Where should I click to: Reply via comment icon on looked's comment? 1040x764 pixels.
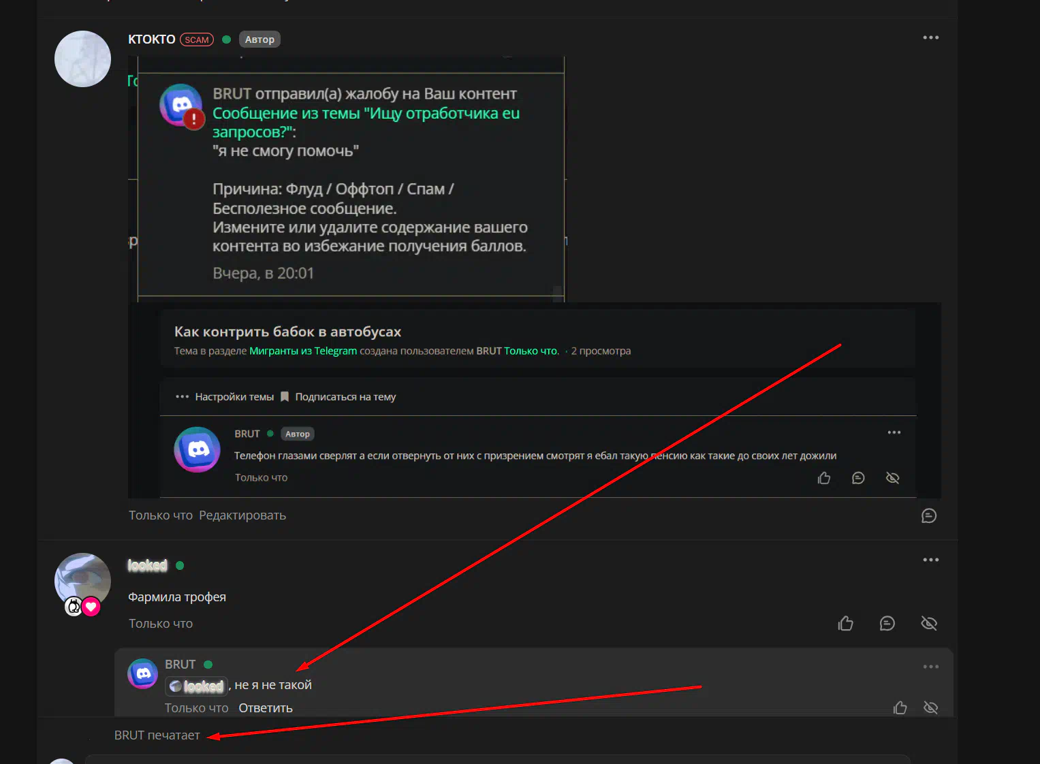click(x=887, y=623)
